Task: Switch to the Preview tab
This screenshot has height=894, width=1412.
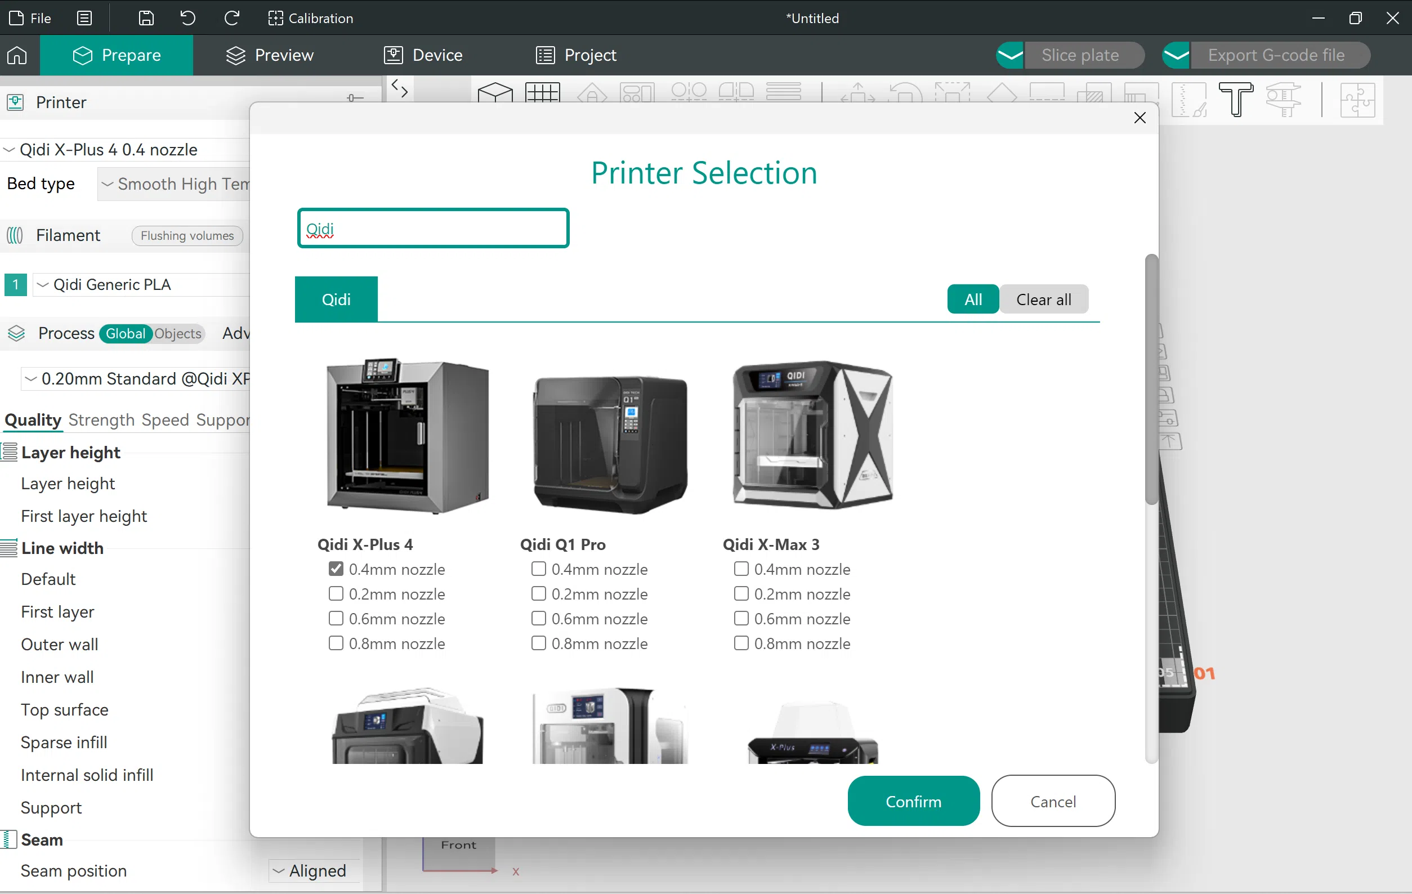Action: [x=270, y=55]
